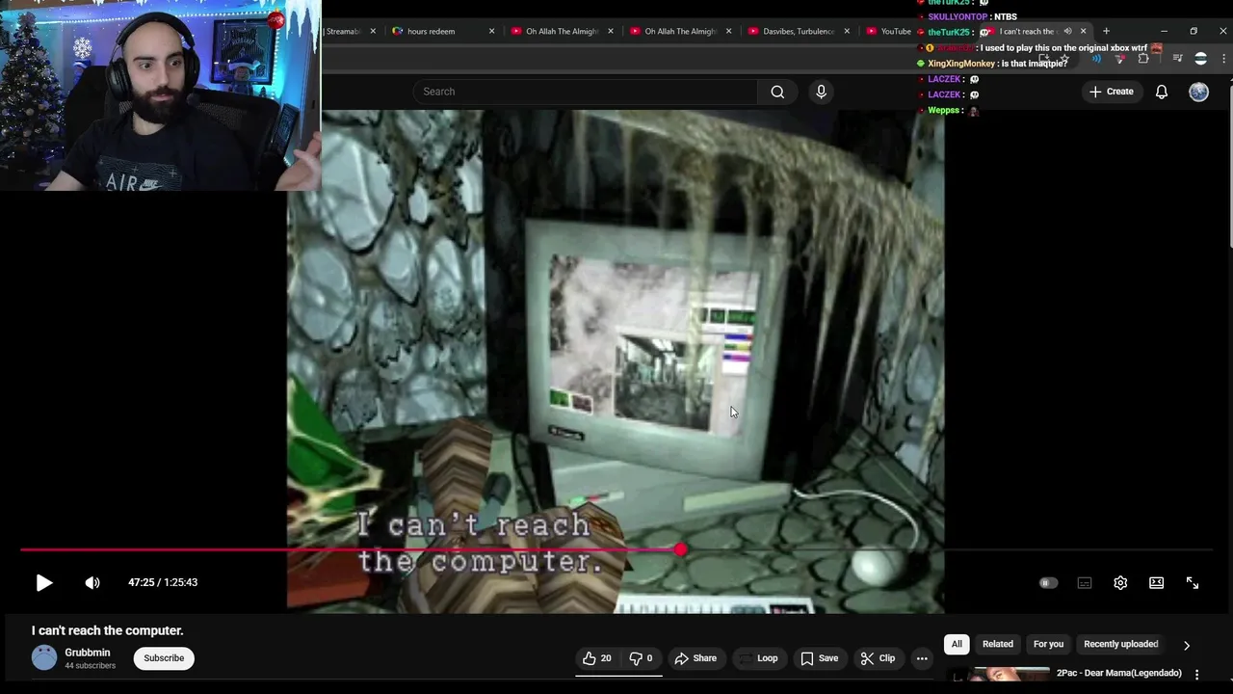The image size is (1233, 694).
Task: Save the video to a playlist
Action: click(x=819, y=658)
